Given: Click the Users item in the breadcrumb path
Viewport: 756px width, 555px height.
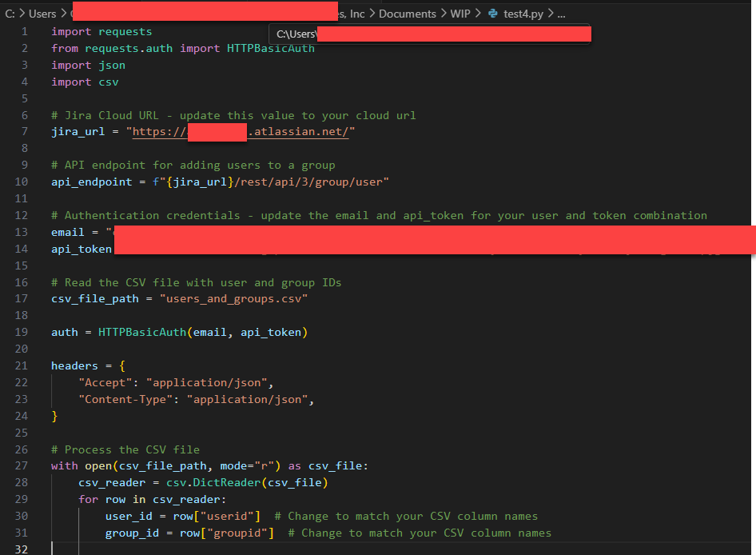Looking at the screenshot, I should 42,14.
